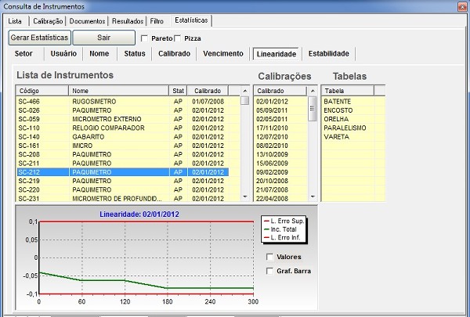Click Calibrado header in instrument list
The height and width of the screenshot is (317, 470).
click(208, 91)
